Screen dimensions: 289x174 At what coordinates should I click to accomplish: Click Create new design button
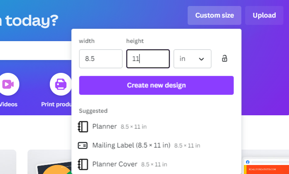156,85
